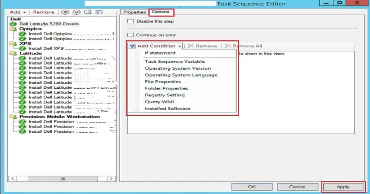Viewport: 370px width, 194px height.
Task: Click the move step up toolbar icon
Action: 88,12
